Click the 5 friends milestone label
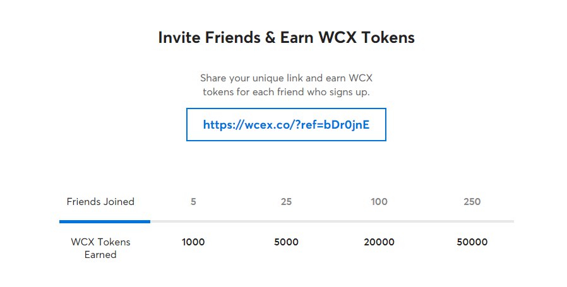This screenshot has width=567, height=287. click(193, 201)
